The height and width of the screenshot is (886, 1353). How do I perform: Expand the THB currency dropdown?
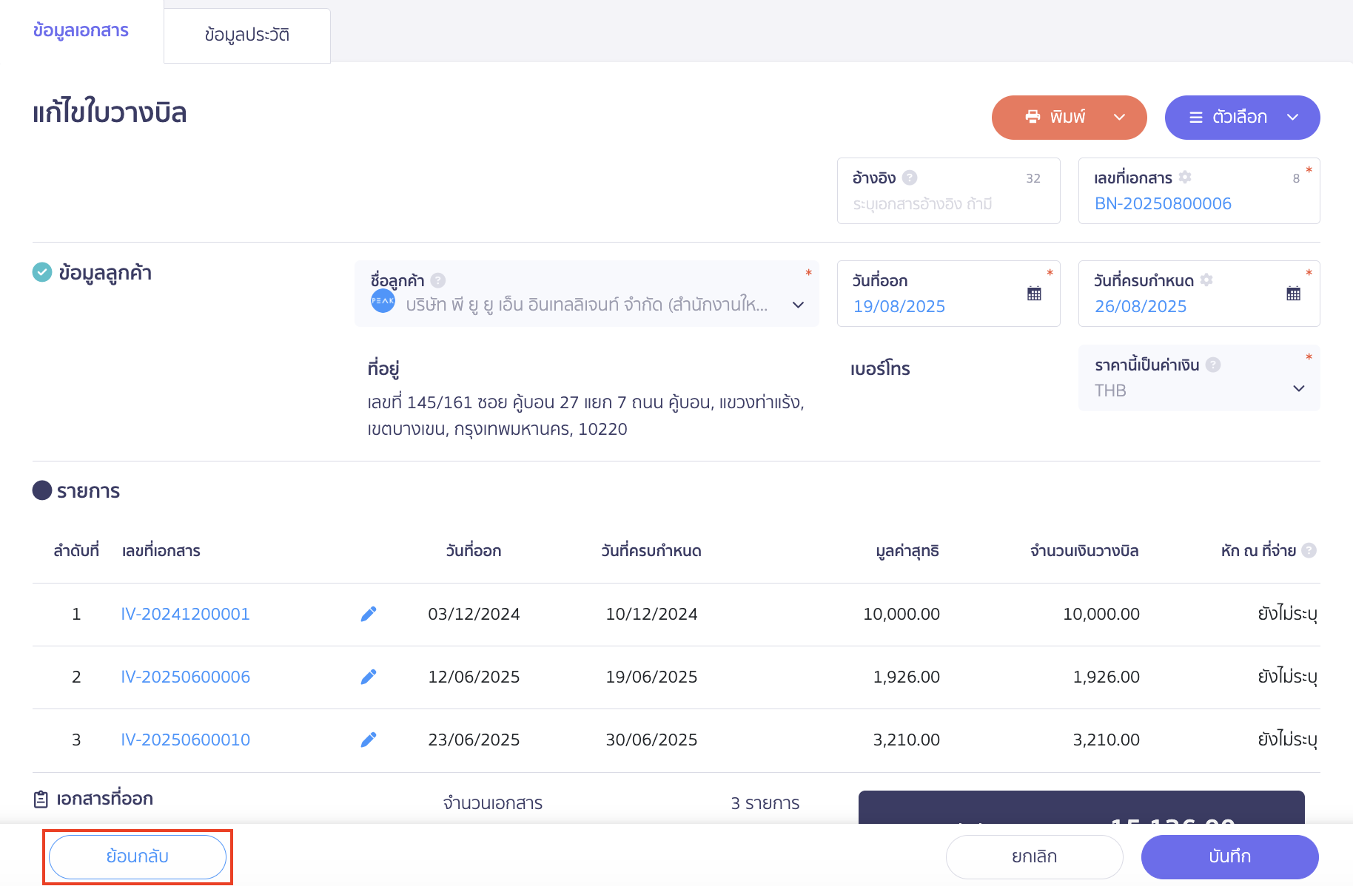(1298, 388)
